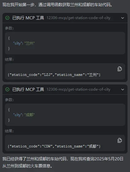Click the opening message about 获取兰州和成都的车站代码
The height and width of the screenshot is (172, 130).
pos(57,5)
